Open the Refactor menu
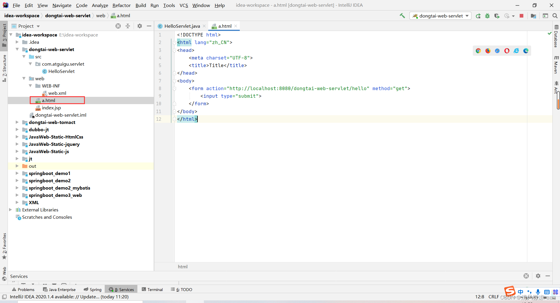The width and height of the screenshot is (560, 303). [121, 5]
